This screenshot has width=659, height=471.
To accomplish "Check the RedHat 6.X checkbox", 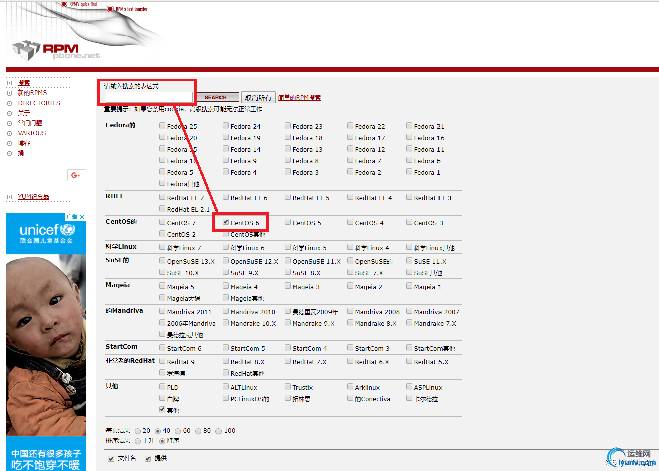I will click(350, 361).
